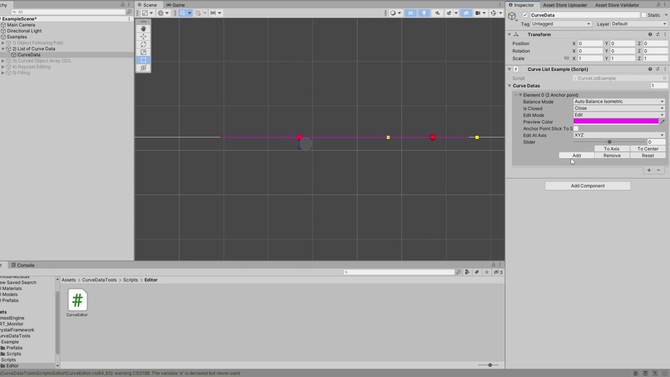Image resolution: width=670 pixels, height=377 pixels.
Task: Select the Scale tool
Action: [x=143, y=52]
